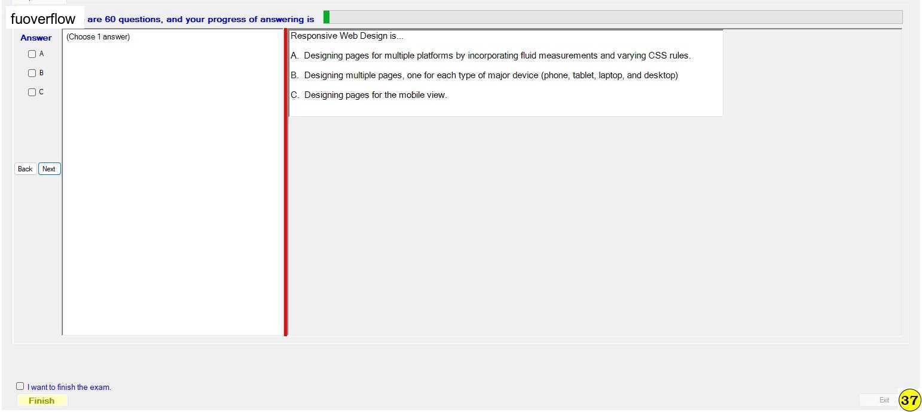Click the 'Answer' heading label
922x412 pixels.
click(x=36, y=38)
